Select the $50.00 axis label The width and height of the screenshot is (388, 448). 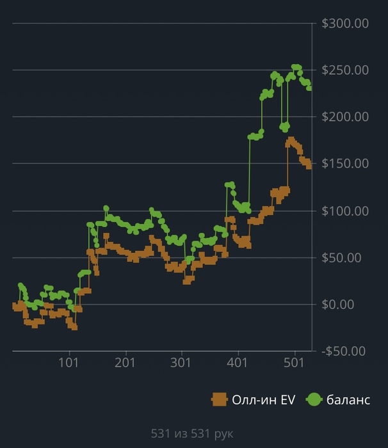341,258
